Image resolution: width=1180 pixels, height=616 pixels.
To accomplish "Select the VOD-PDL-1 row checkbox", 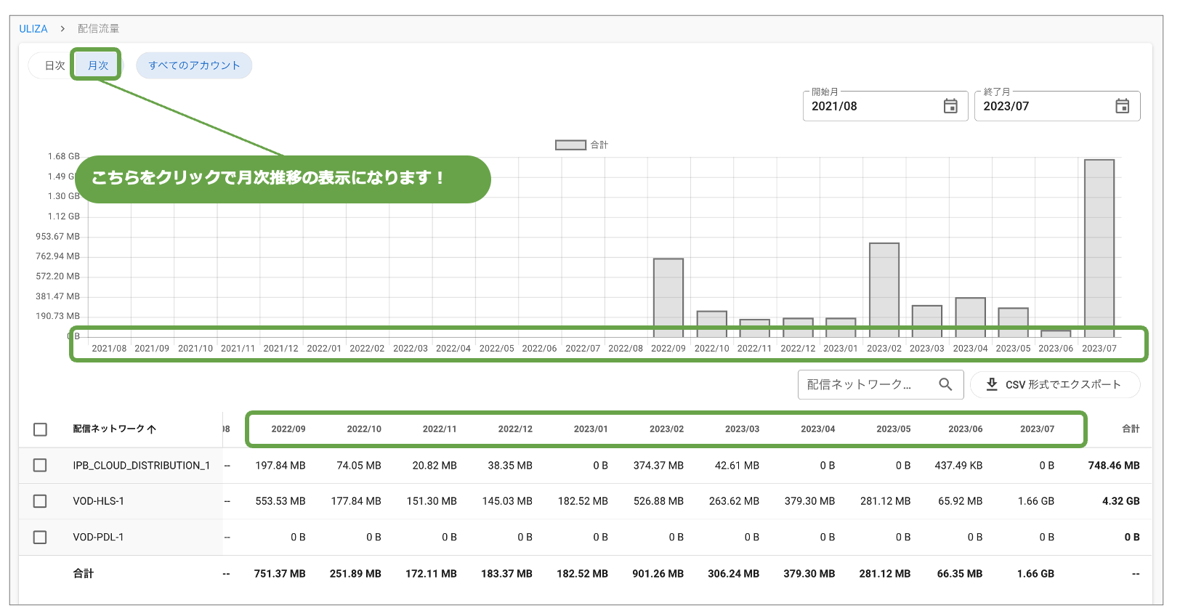I will 41,537.
